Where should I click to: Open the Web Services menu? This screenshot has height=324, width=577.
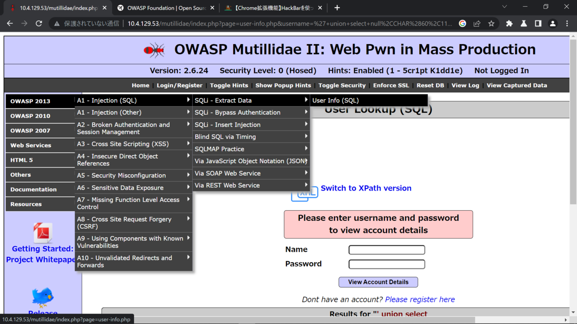[40, 145]
